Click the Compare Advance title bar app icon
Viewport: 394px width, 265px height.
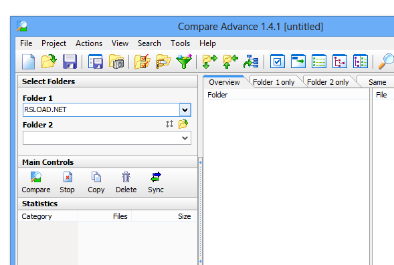(22, 26)
